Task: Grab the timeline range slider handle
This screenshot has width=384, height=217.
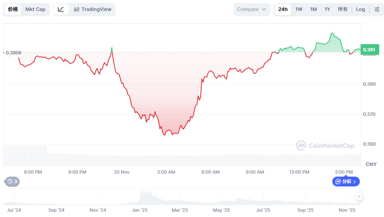Action: coord(359,196)
